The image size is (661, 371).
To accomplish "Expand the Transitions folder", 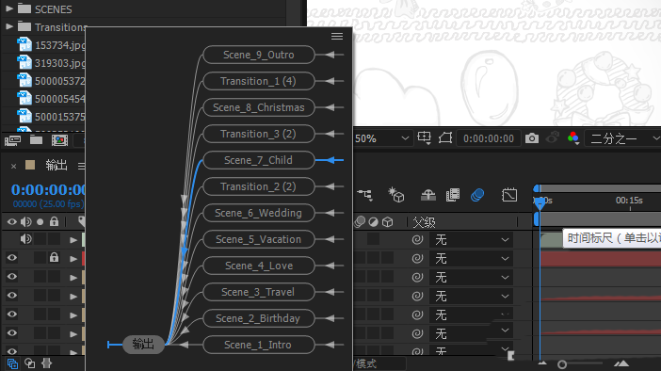I will coord(9,27).
